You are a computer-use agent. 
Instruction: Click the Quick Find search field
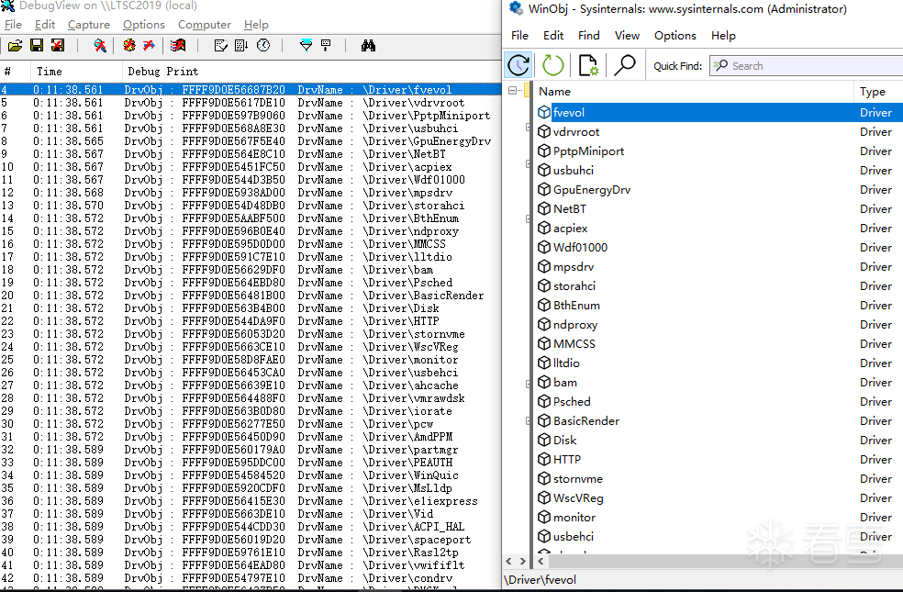(x=807, y=66)
